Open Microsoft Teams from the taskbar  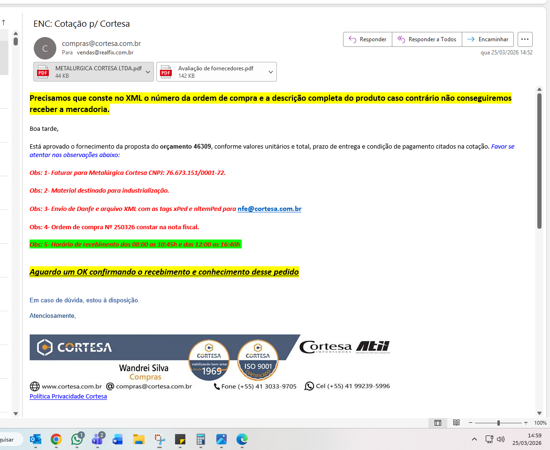[x=98, y=439]
